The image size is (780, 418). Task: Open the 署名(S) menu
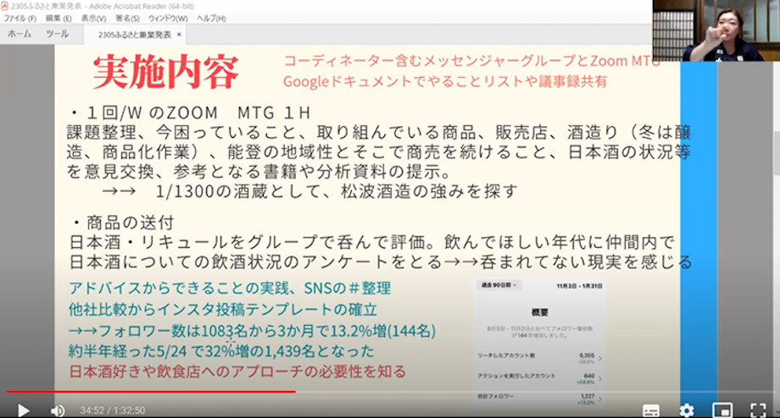(127, 19)
